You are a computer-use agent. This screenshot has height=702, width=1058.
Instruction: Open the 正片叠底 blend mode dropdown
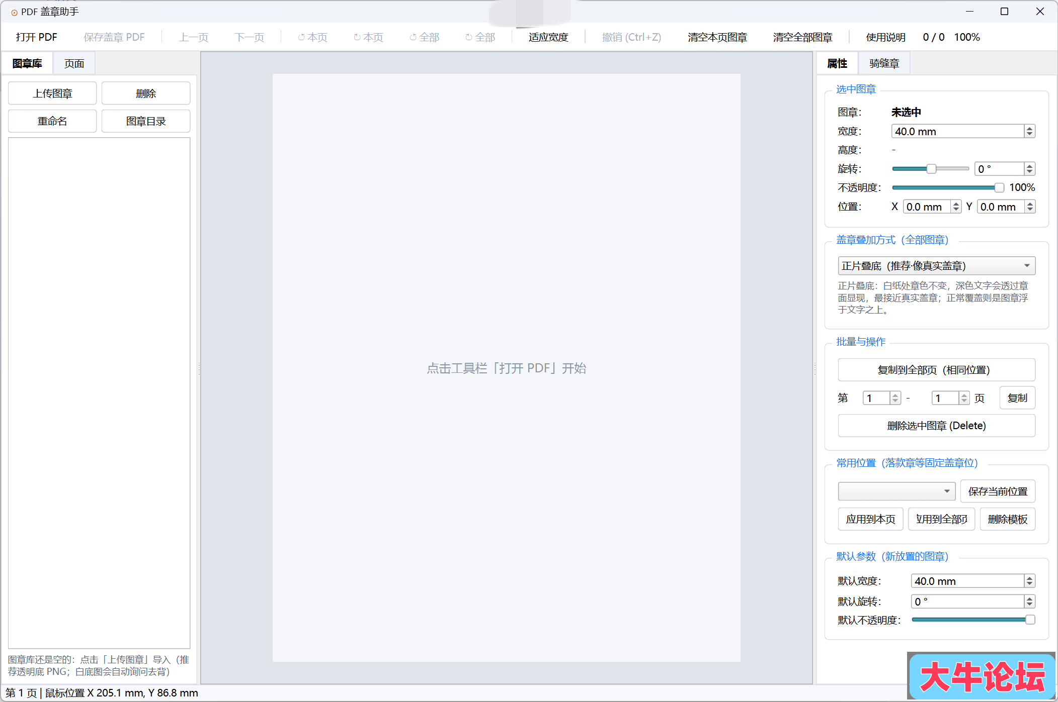[936, 266]
